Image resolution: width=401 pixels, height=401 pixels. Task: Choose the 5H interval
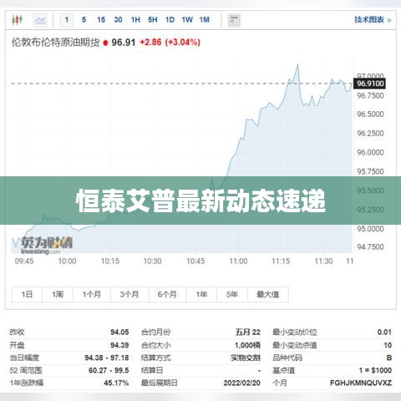pos(153,20)
